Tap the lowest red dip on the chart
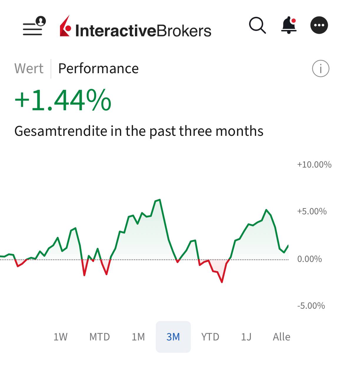This screenshot has height=371, width=344. 222,282
